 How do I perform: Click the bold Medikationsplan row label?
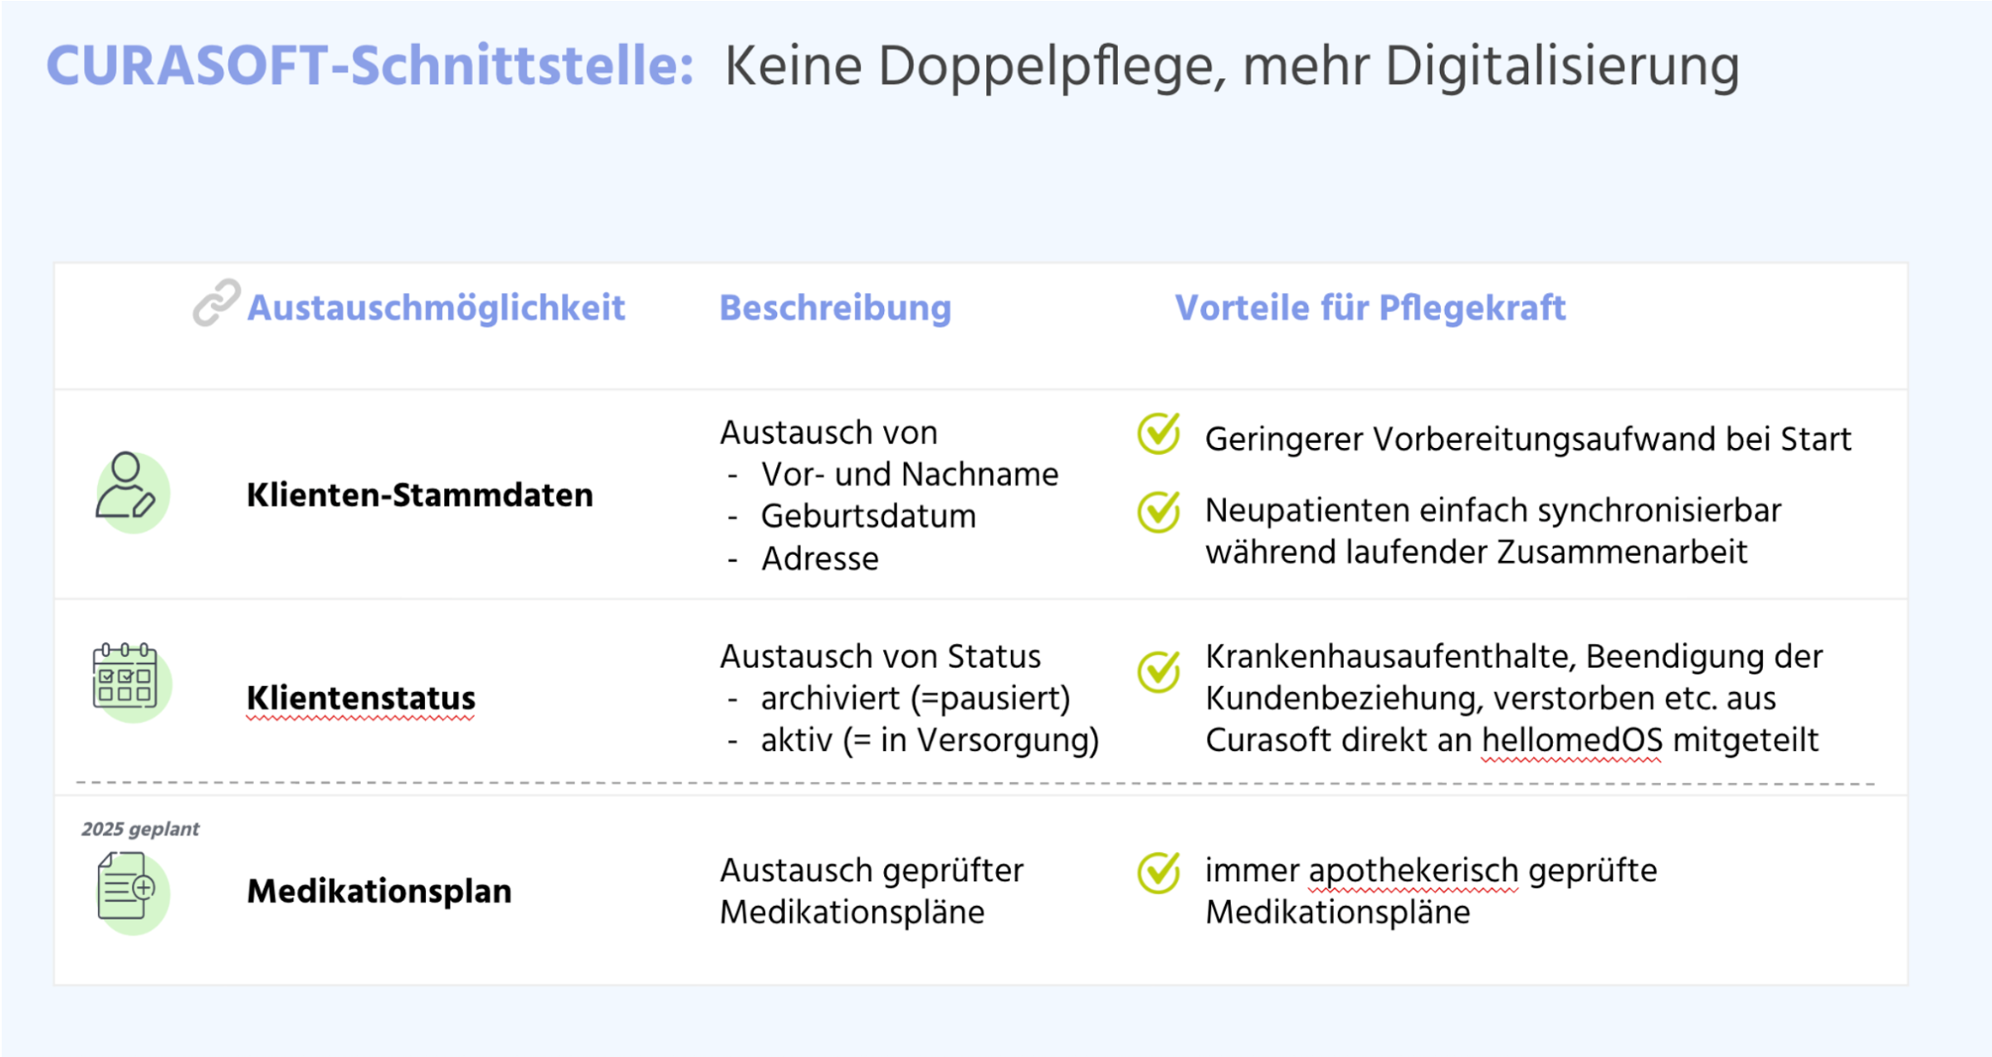coord(379,891)
